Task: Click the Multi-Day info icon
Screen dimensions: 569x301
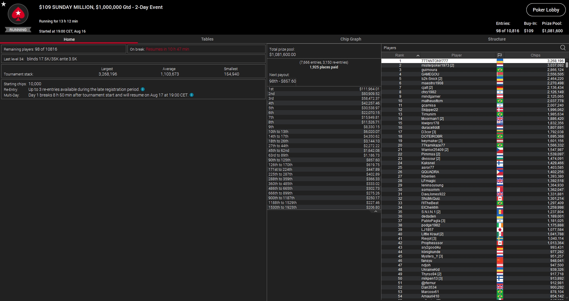Action: click(191, 95)
